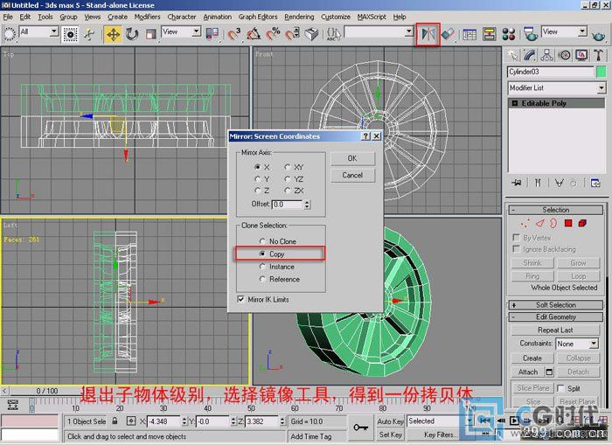
Task: Select the Rotate transform tool
Action: coord(132,34)
